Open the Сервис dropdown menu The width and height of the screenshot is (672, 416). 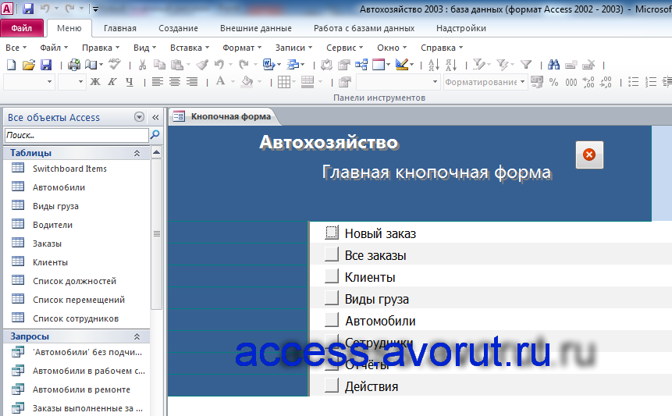coord(344,48)
